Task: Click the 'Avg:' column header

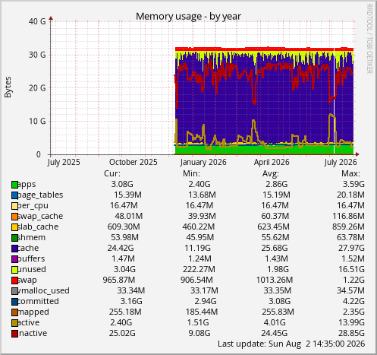Action: [x=271, y=173]
